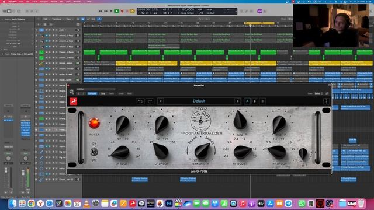Toggle the on/off switch on Audio 1 track
The height and width of the screenshot is (210, 374).
(x=77, y=30)
